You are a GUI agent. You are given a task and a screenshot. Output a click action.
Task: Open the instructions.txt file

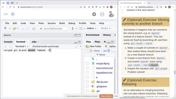(x=105, y=68)
